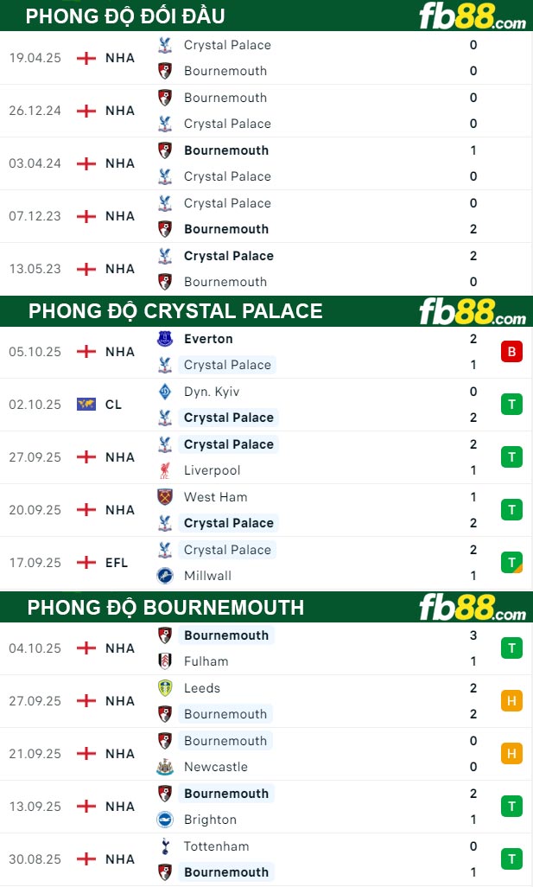Image resolution: width=533 pixels, height=887 pixels.
Task: Click the Millwall club crest icon
Action: click(x=165, y=576)
